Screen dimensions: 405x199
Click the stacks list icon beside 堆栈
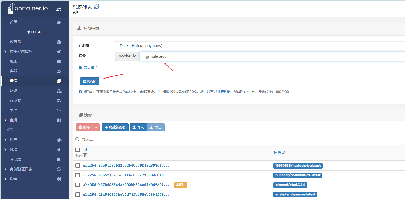(x=59, y=62)
